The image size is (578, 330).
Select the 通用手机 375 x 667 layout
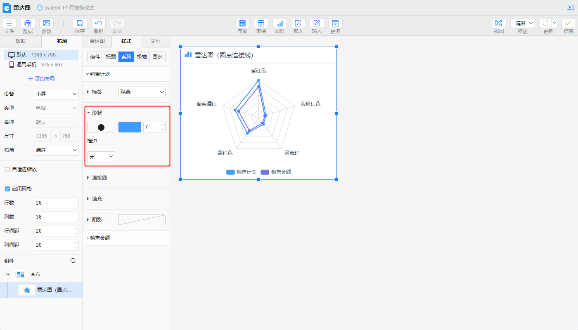pos(39,65)
